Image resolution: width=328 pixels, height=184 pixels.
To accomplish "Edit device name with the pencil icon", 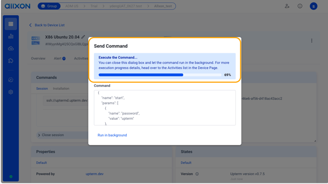I will pyautogui.click(x=83, y=37).
